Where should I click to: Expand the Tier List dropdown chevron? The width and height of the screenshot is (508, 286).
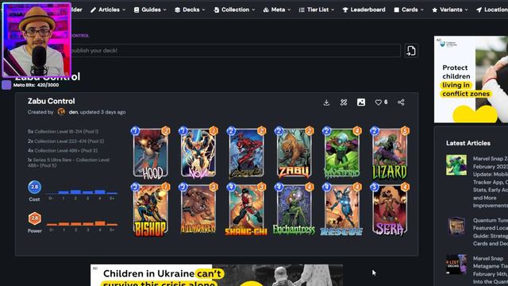333,10
